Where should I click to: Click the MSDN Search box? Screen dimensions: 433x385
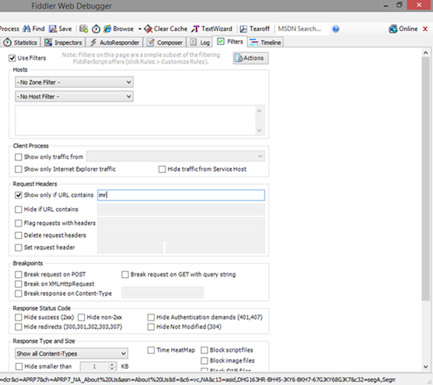tap(302, 29)
